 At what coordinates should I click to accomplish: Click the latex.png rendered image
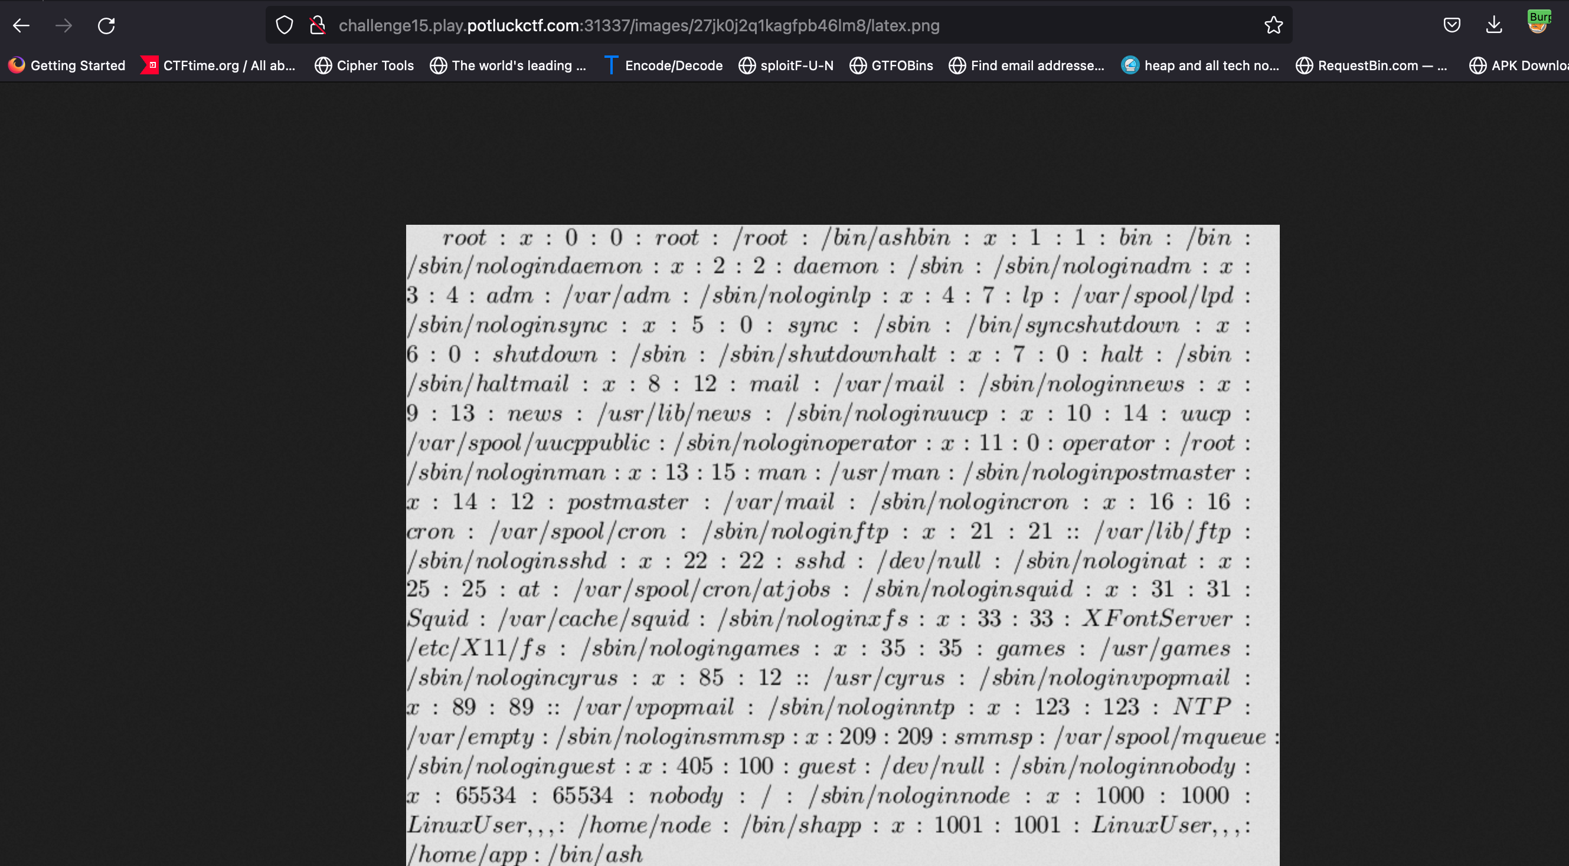point(842,545)
